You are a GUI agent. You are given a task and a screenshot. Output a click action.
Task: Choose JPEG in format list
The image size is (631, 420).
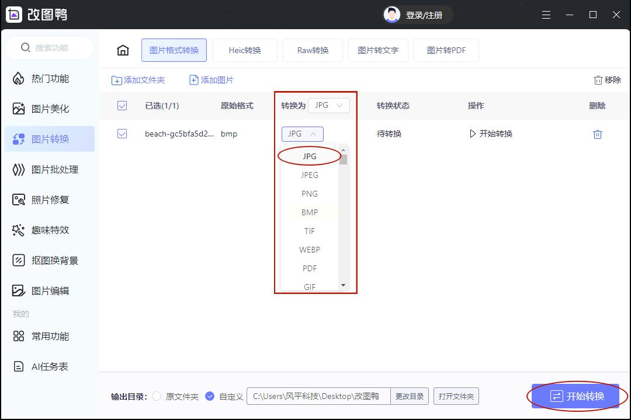pos(310,175)
